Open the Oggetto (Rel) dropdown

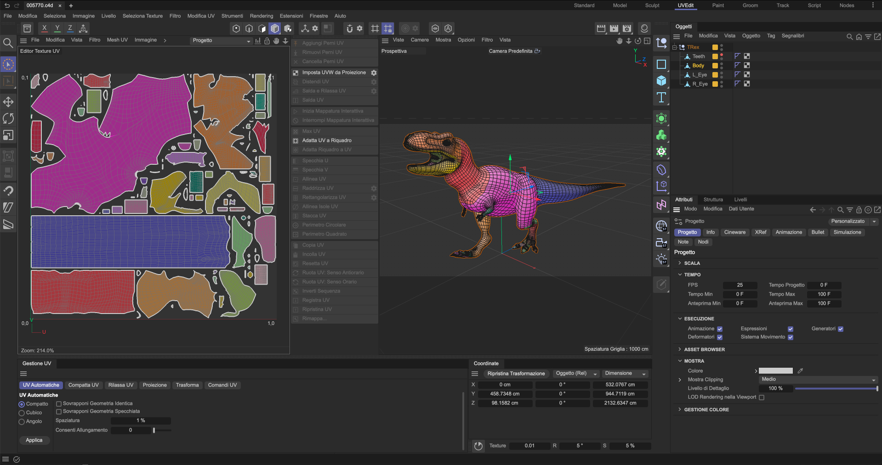pos(576,374)
